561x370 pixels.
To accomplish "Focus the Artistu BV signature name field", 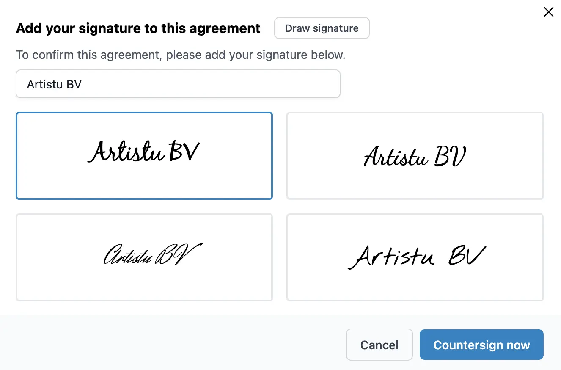I will (x=178, y=84).
